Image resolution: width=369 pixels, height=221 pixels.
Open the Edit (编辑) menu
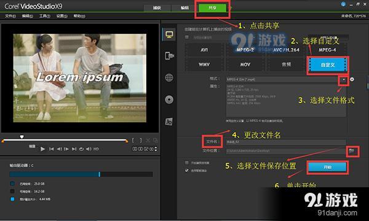[x=27, y=16]
